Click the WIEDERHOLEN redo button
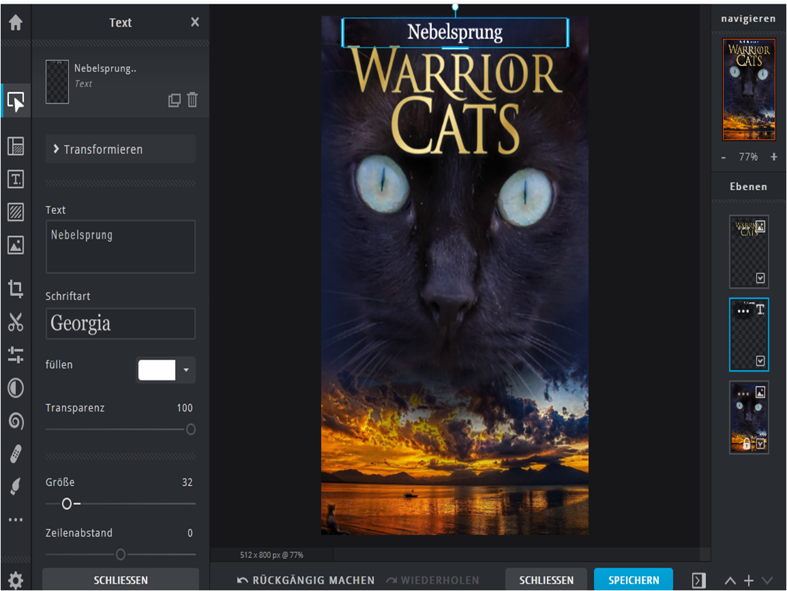The width and height of the screenshot is (787, 591). click(x=432, y=581)
